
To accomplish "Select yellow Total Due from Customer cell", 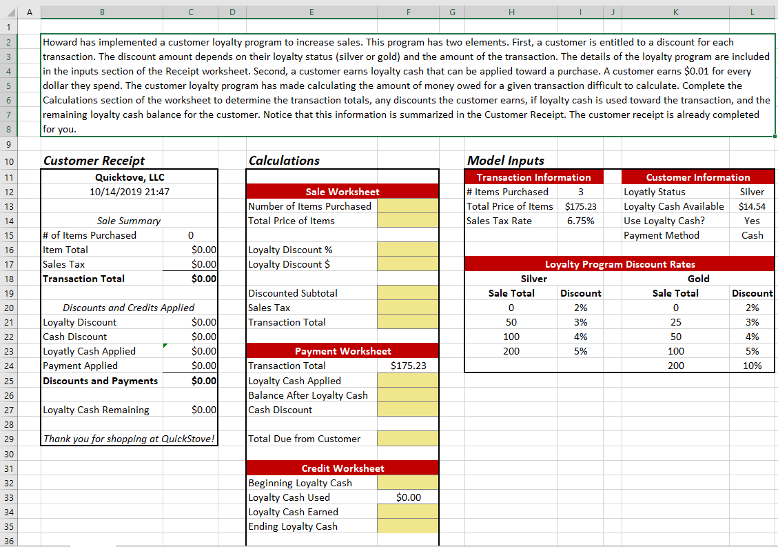I will (x=408, y=439).
